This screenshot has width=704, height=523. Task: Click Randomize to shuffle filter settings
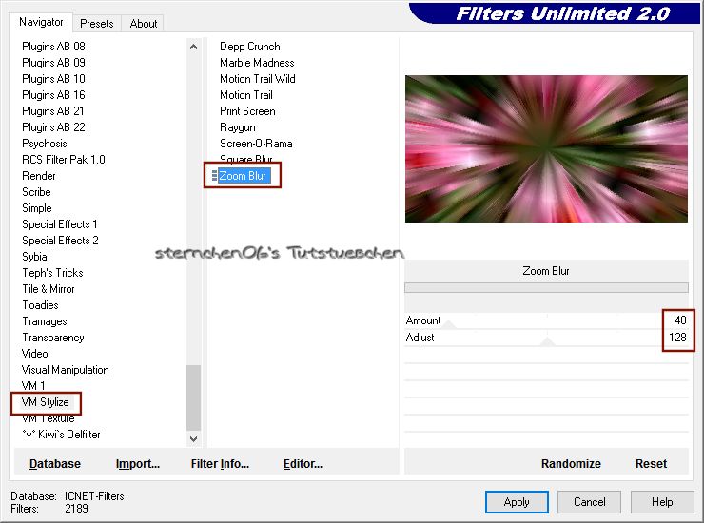[571, 464]
